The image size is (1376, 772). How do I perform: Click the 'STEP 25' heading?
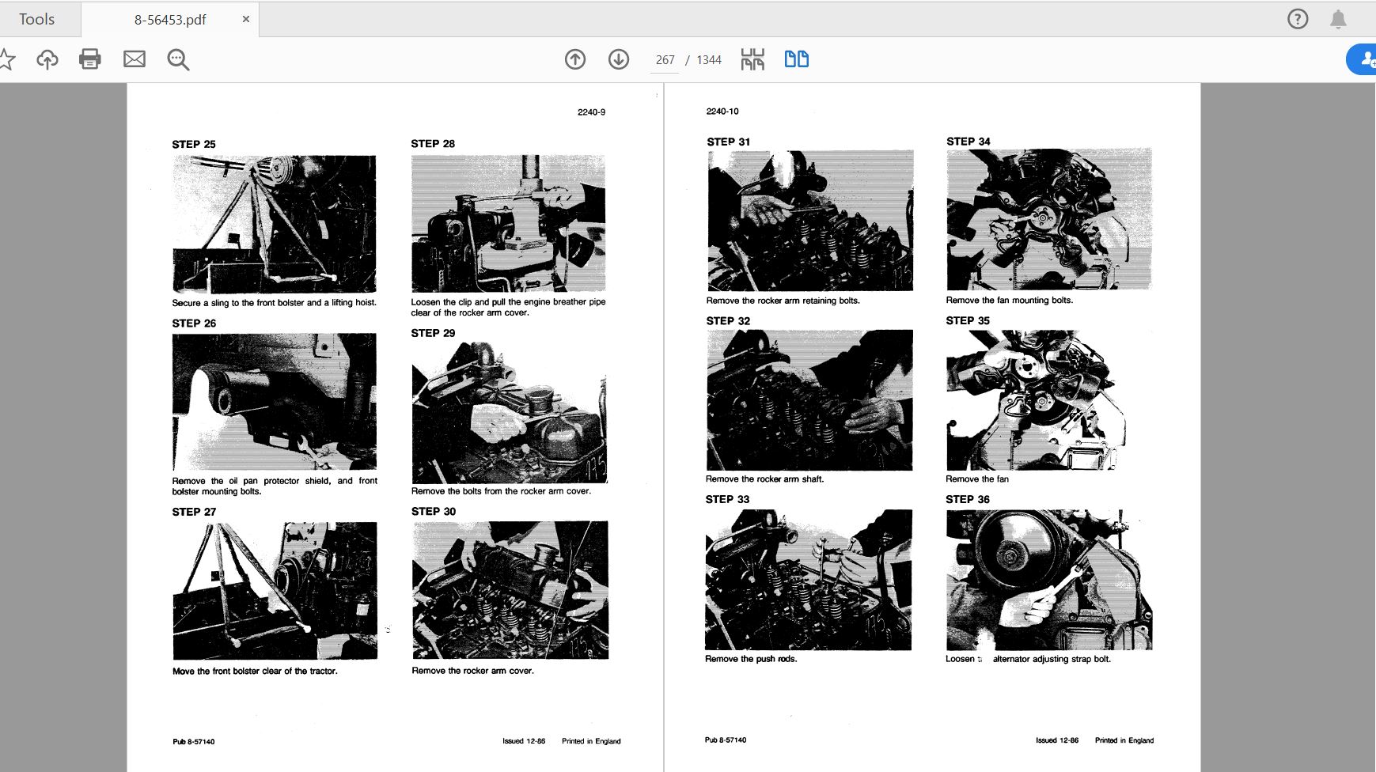pyautogui.click(x=194, y=144)
